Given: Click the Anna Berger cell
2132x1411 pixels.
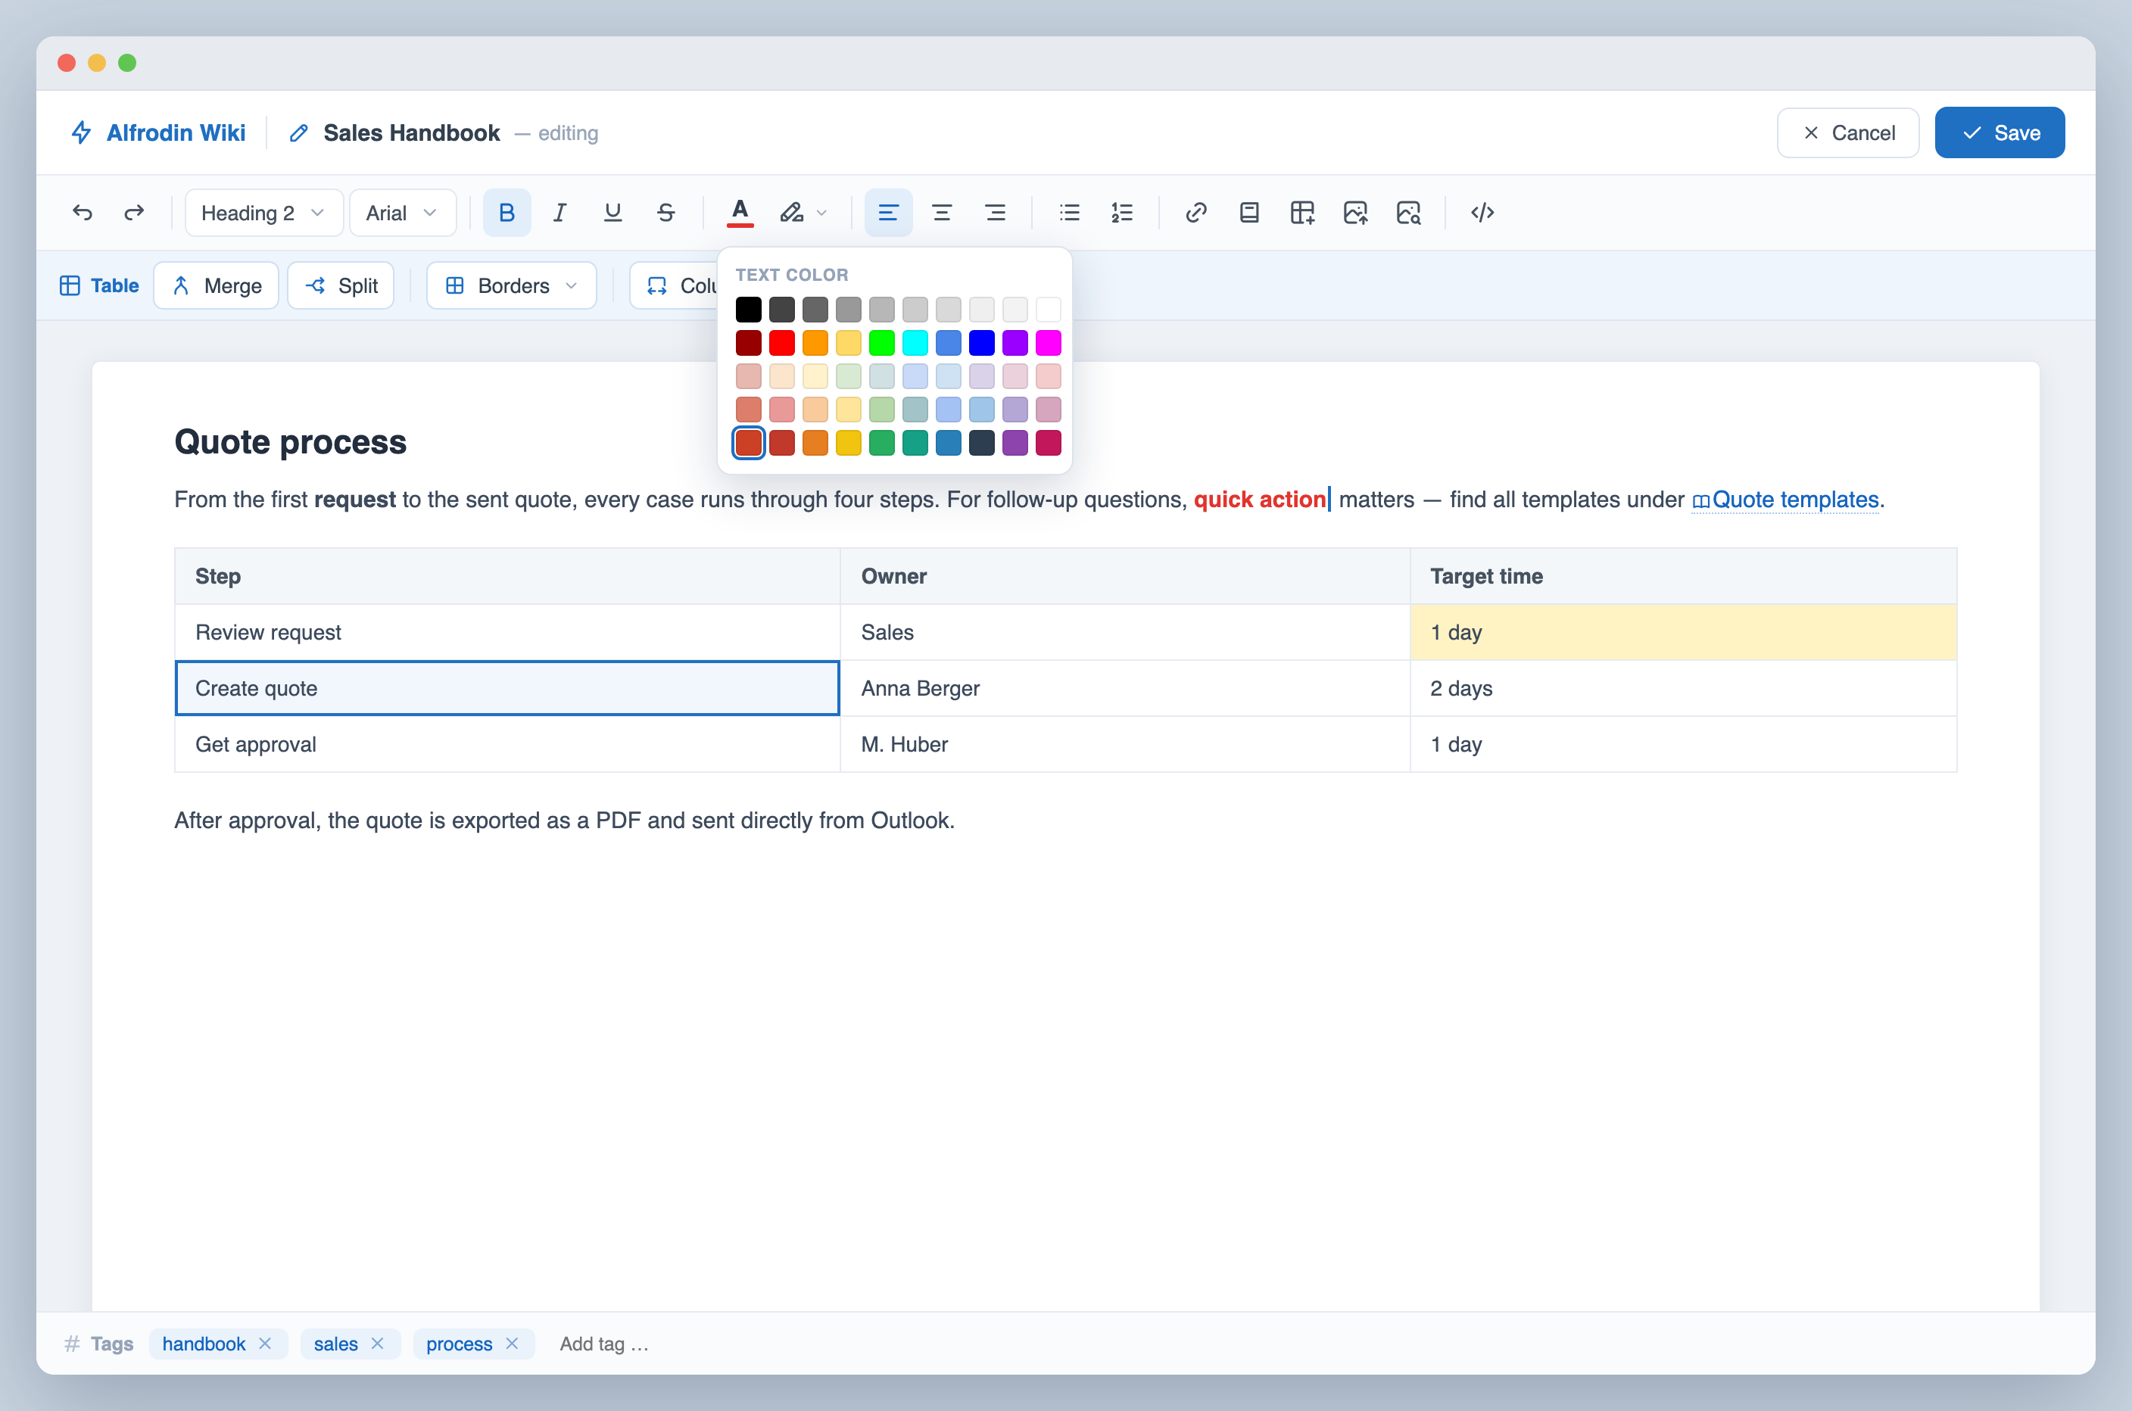Looking at the screenshot, I should (x=1125, y=688).
